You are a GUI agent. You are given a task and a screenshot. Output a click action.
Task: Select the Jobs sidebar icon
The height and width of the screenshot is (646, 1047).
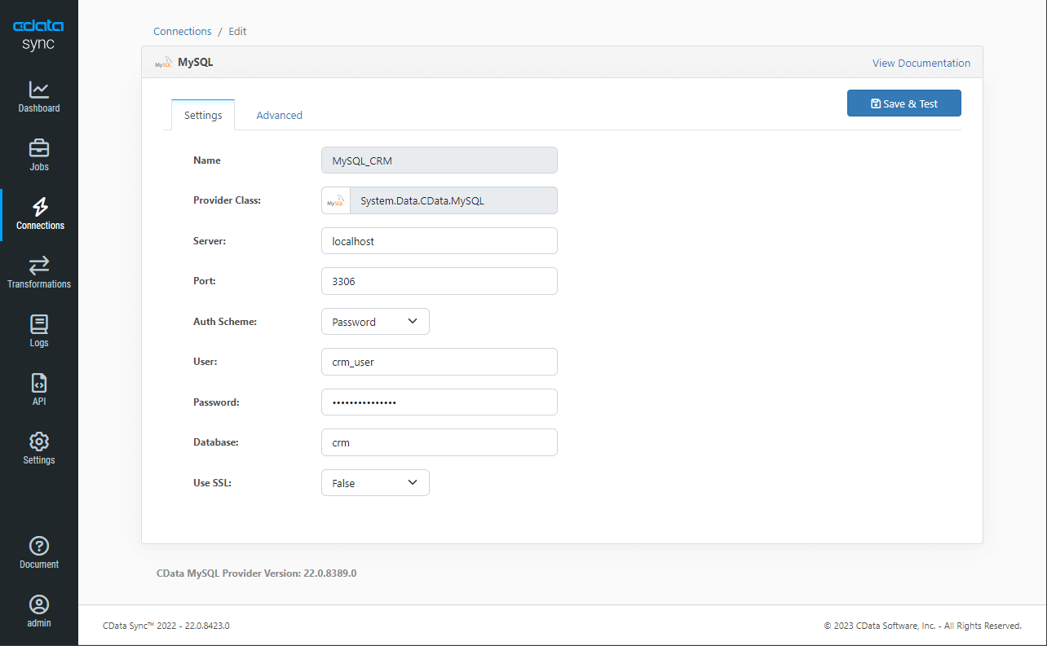coord(38,155)
